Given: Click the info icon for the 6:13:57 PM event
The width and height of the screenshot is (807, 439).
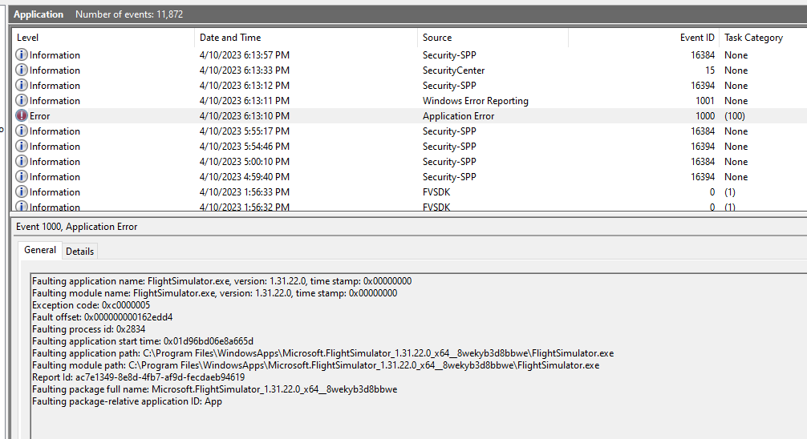Looking at the screenshot, I should click(22, 54).
